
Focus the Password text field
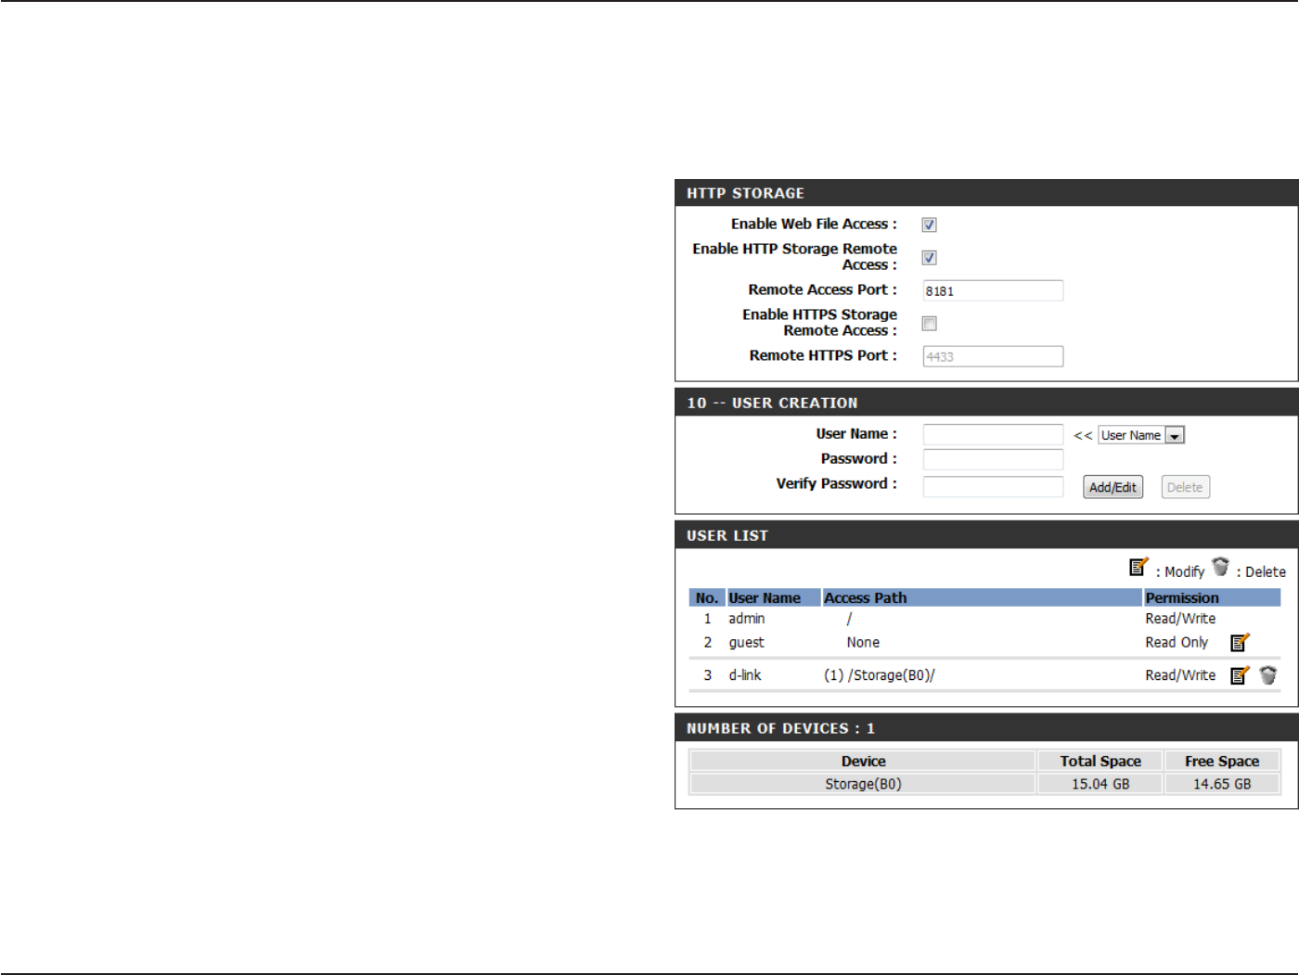[993, 459]
